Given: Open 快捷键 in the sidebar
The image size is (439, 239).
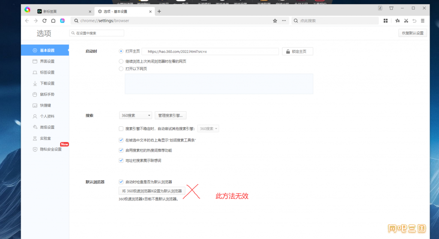Looking at the screenshot, I should tap(45, 105).
